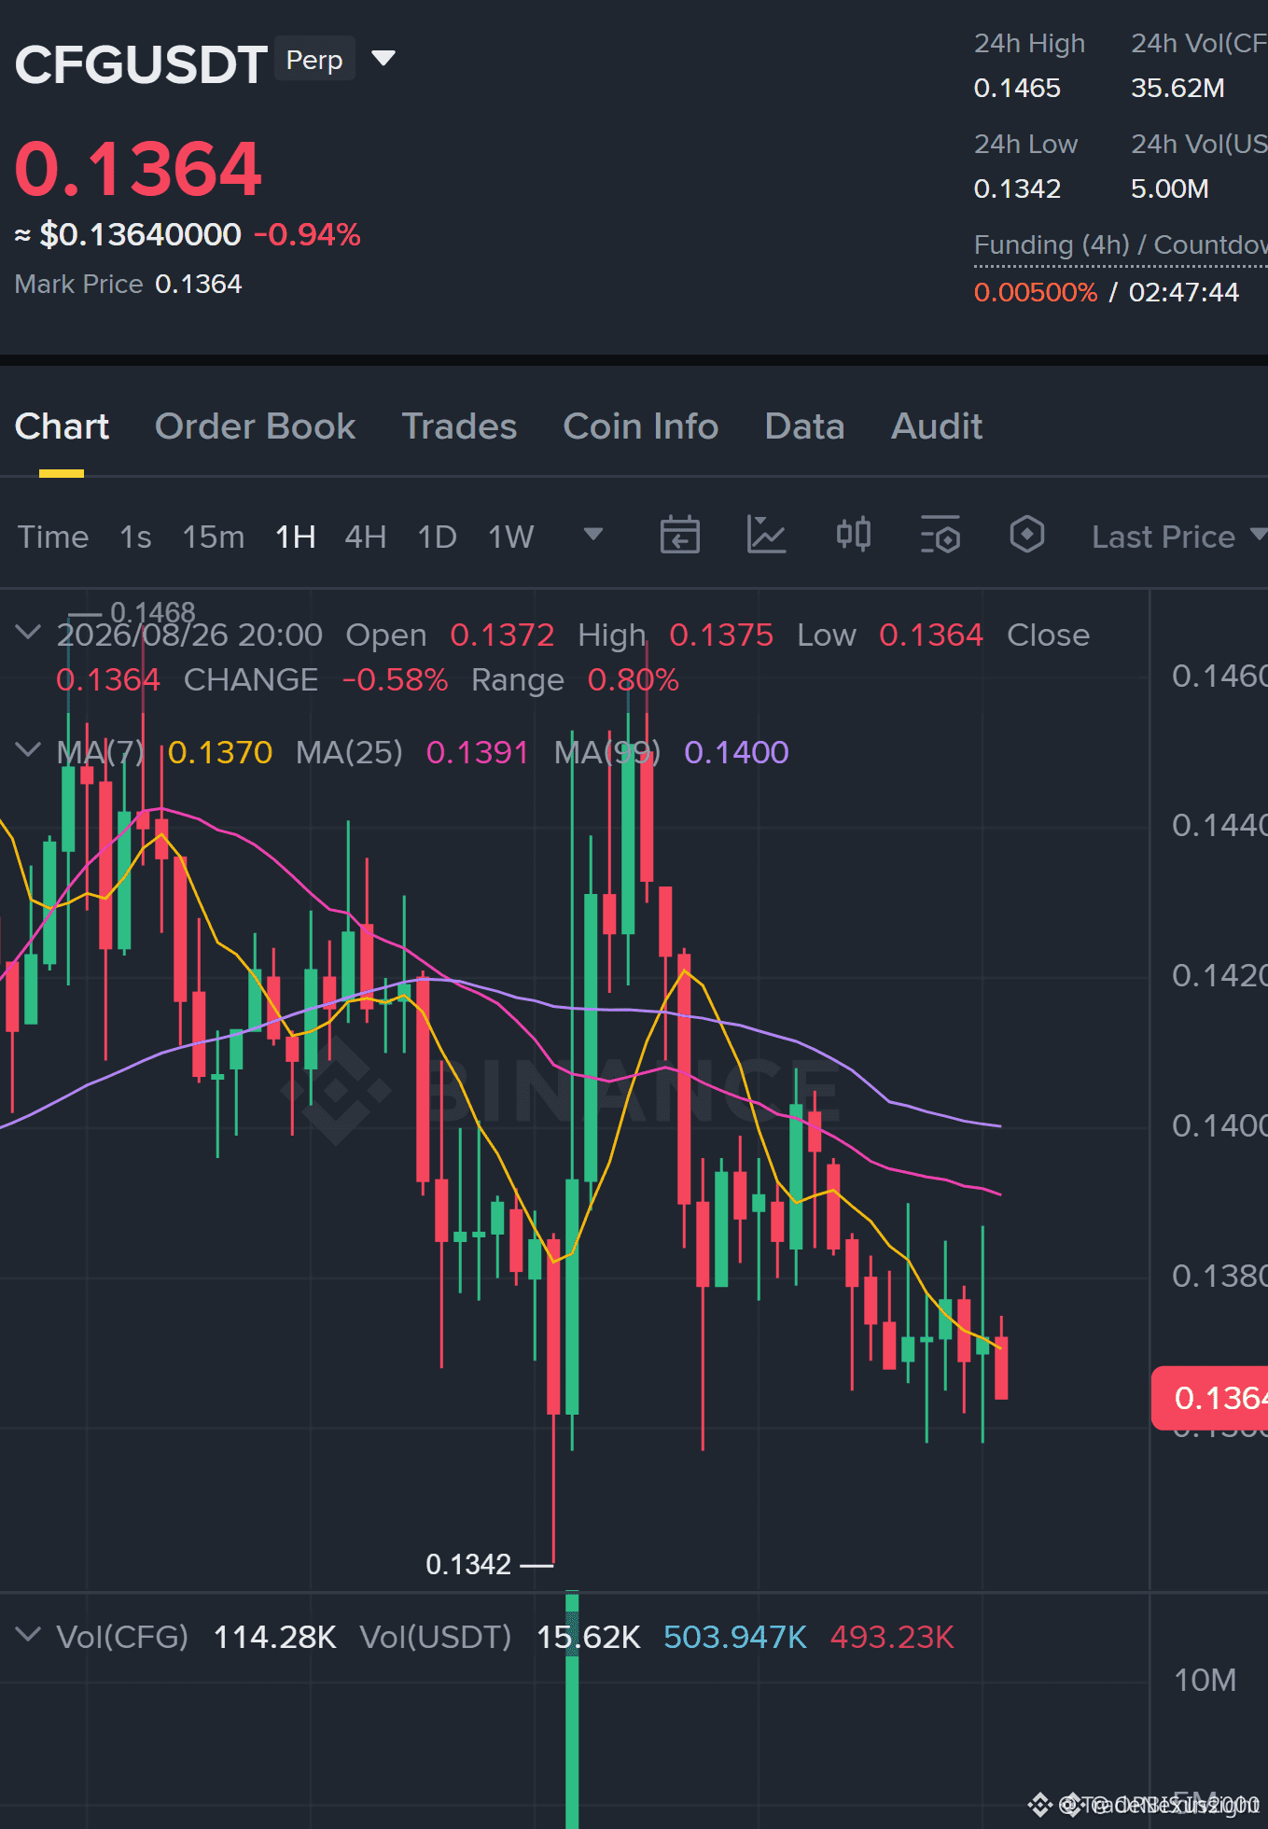This screenshot has width=1268, height=1829.
Task: Collapse the Vol(CFG) volume legend
Action: (x=29, y=1634)
